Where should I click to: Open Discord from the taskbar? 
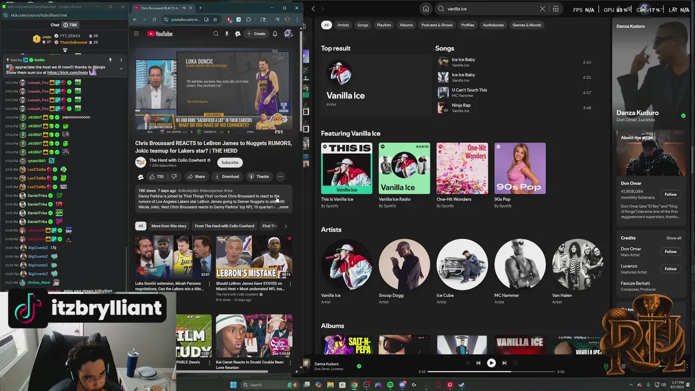click(x=402, y=384)
